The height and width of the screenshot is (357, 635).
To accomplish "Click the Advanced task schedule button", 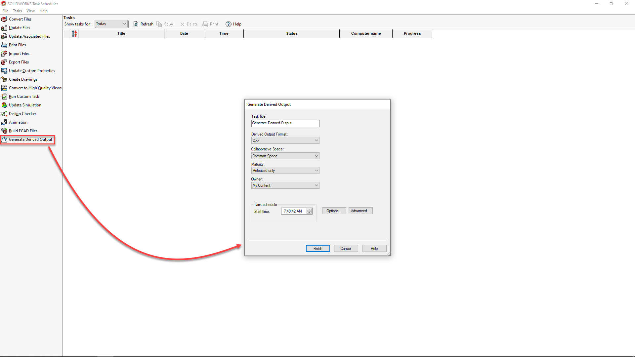I will tap(360, 211).
